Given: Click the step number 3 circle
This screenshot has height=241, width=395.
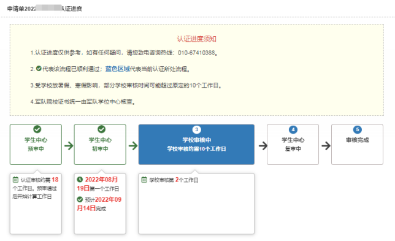Looking at the screenshot, I should tap(196, 129).
